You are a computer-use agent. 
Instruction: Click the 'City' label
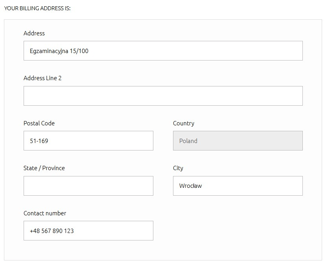click(178, 169)
